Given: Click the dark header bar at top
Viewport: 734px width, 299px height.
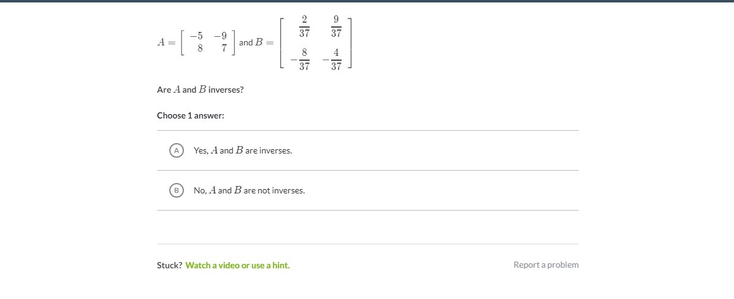Looking at the screenshot, I should tap(367, 1).
